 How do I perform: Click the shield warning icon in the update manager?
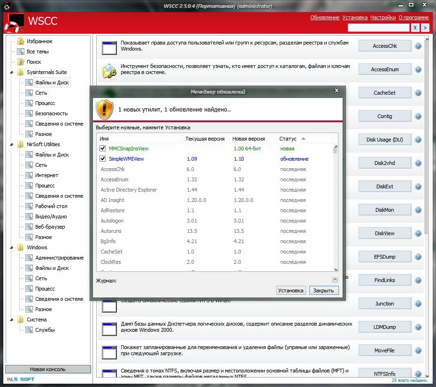(104, 109)
